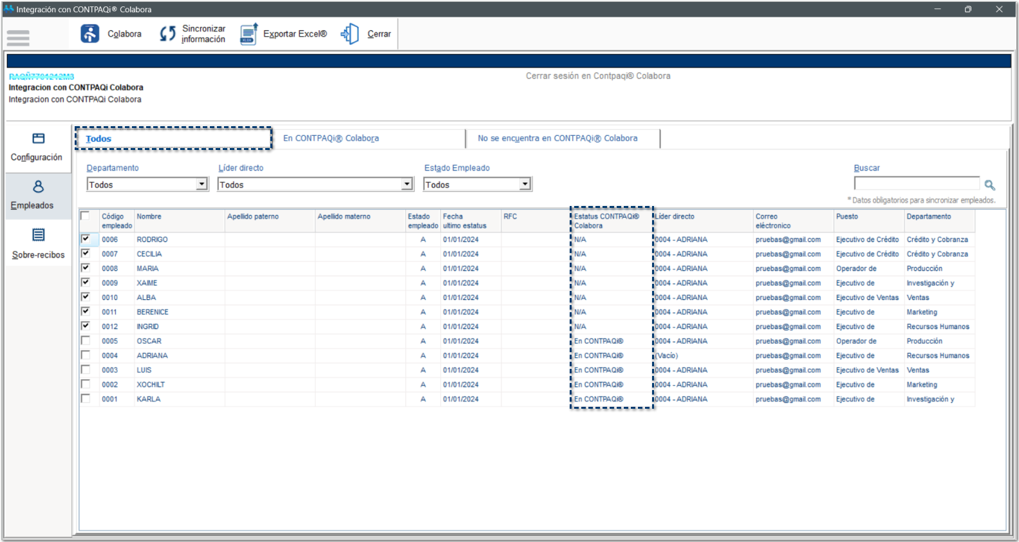Toggle the select-all header checkbox
The image size is (1019, 542).
[85, 216]
